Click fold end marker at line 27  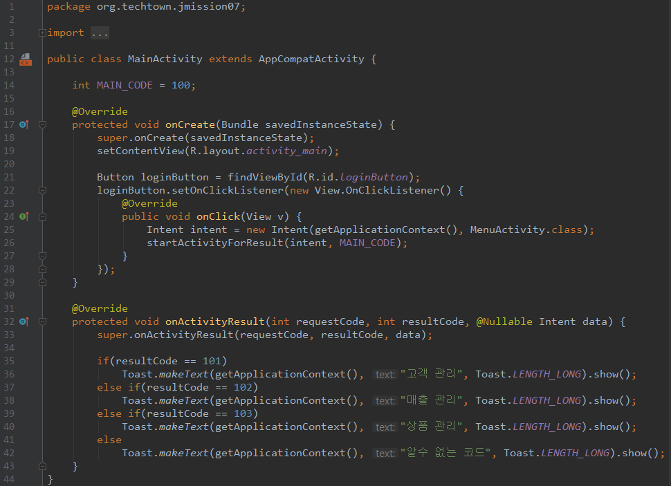(42, 256)
